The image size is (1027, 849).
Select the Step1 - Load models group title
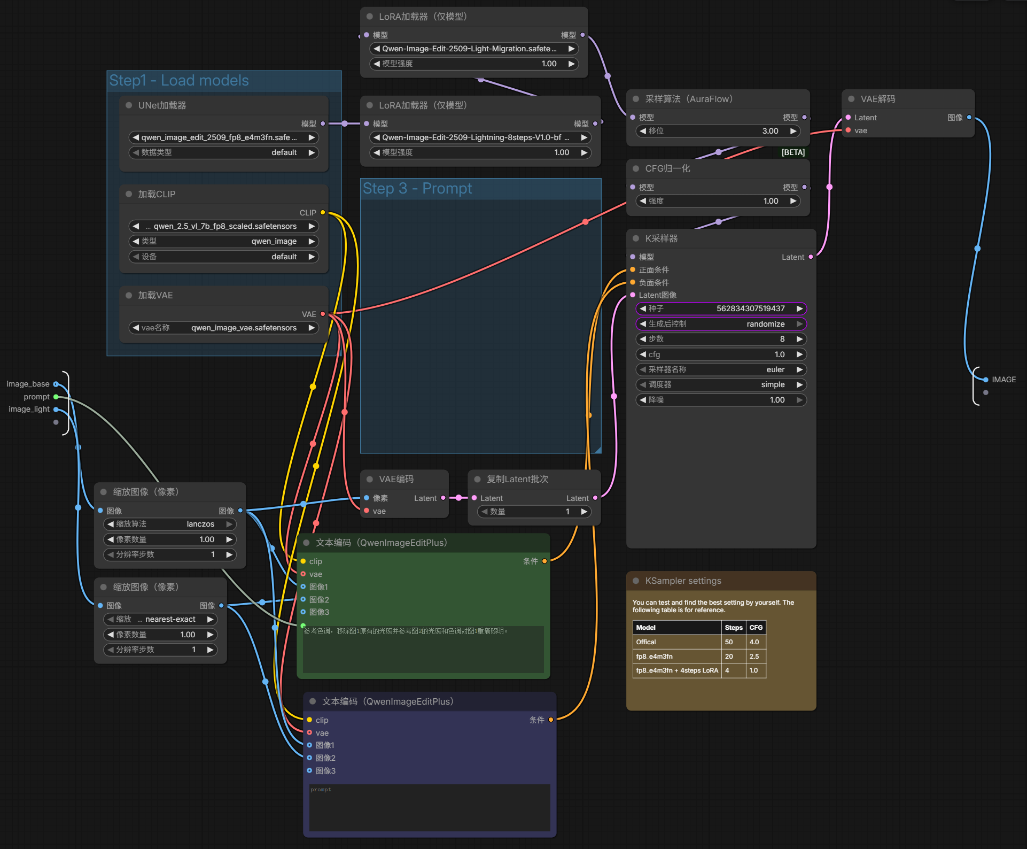click(x=179, y=81)
